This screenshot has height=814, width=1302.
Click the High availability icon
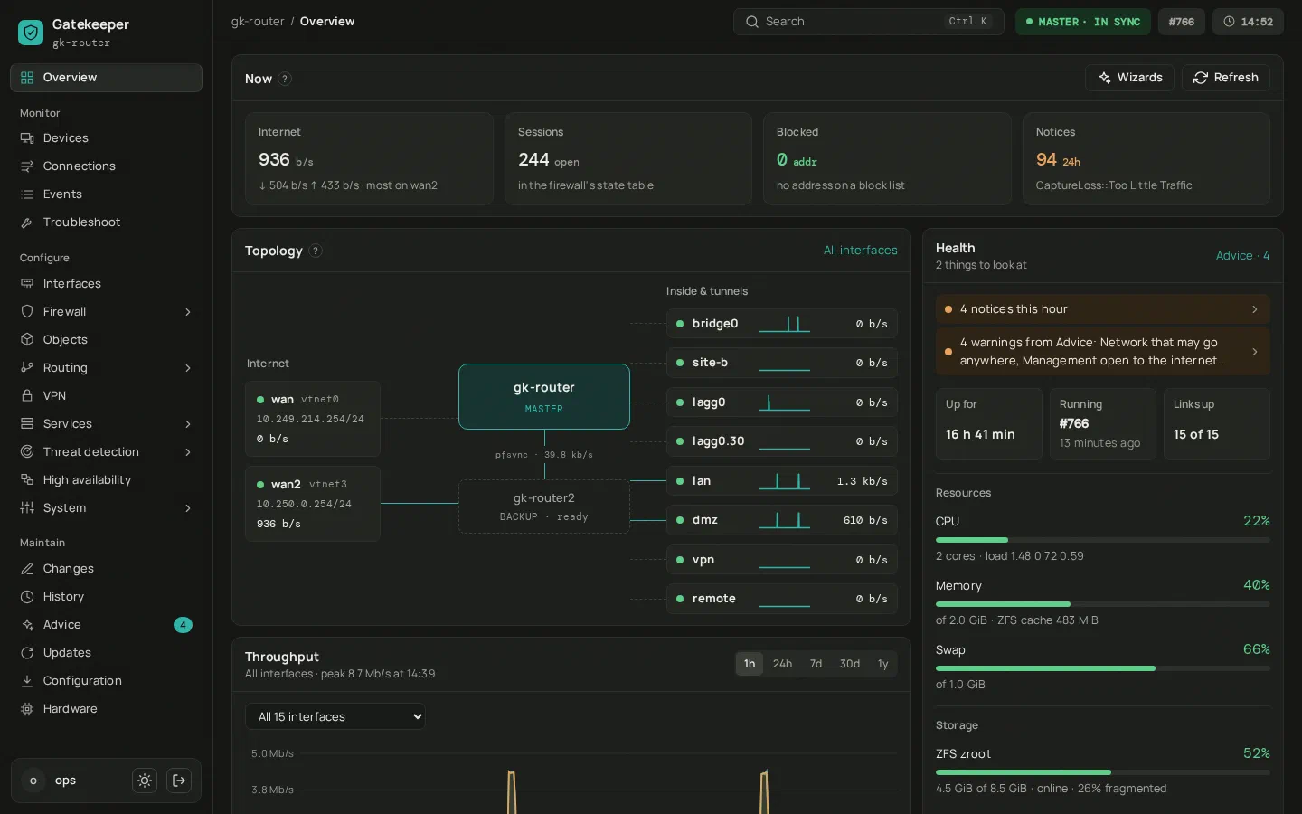[27, 480]
